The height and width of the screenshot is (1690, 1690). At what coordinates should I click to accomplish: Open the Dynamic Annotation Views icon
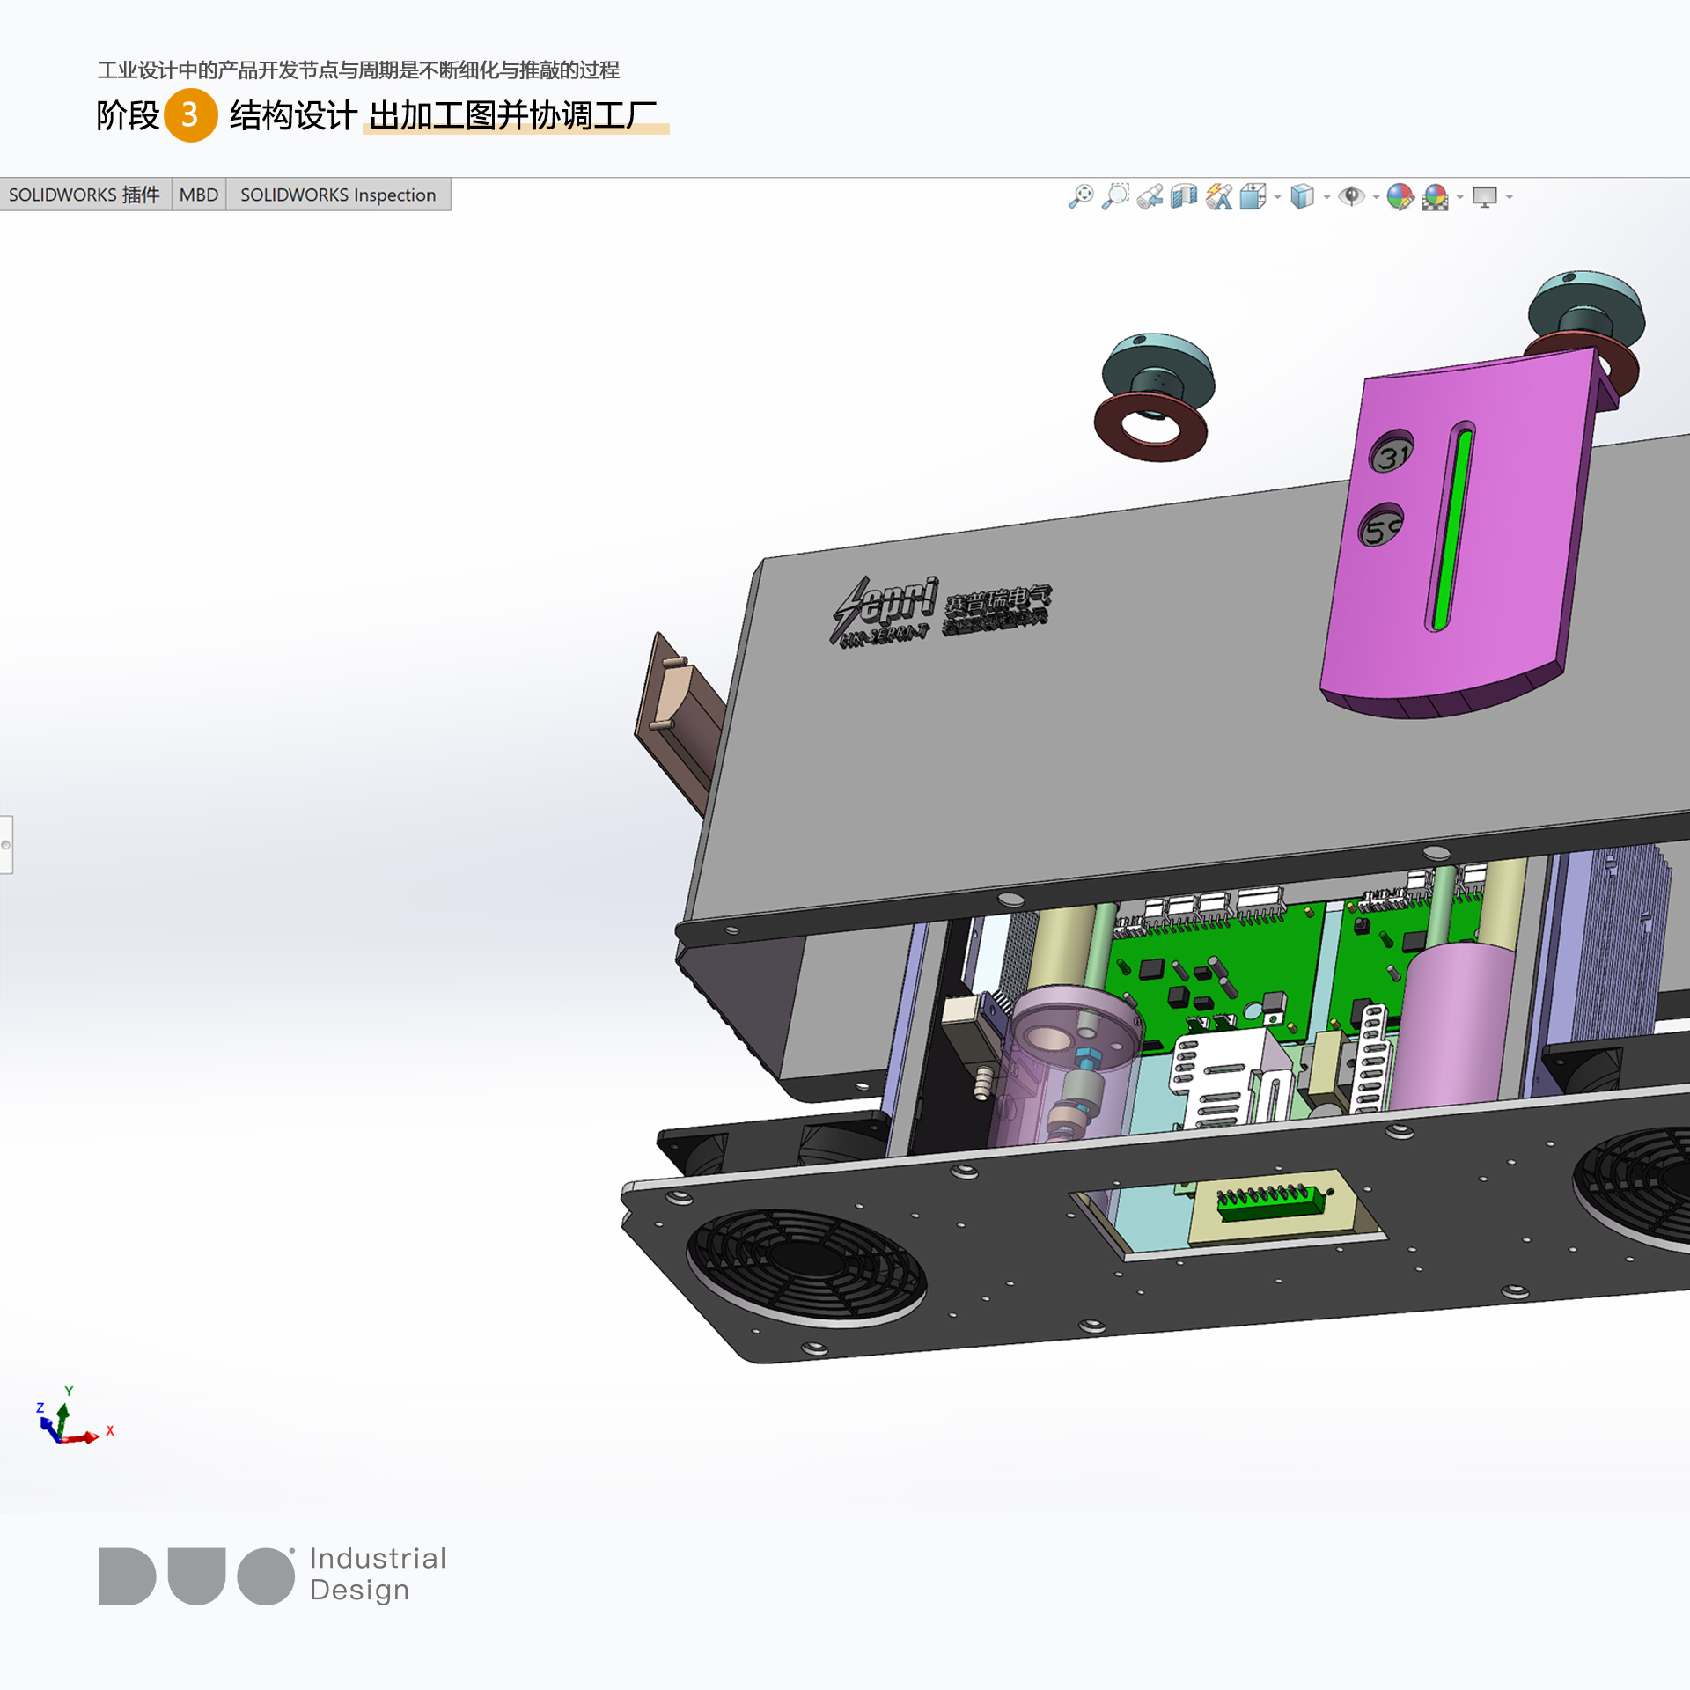(x=1219, y=196)
